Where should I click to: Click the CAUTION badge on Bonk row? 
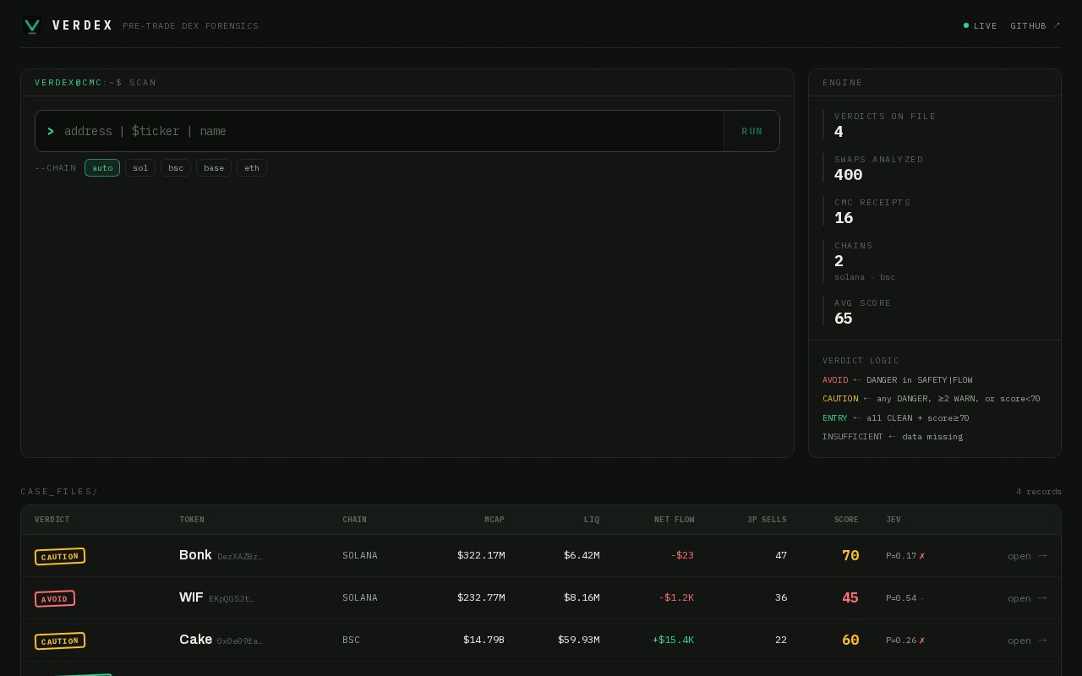[60, 556]
